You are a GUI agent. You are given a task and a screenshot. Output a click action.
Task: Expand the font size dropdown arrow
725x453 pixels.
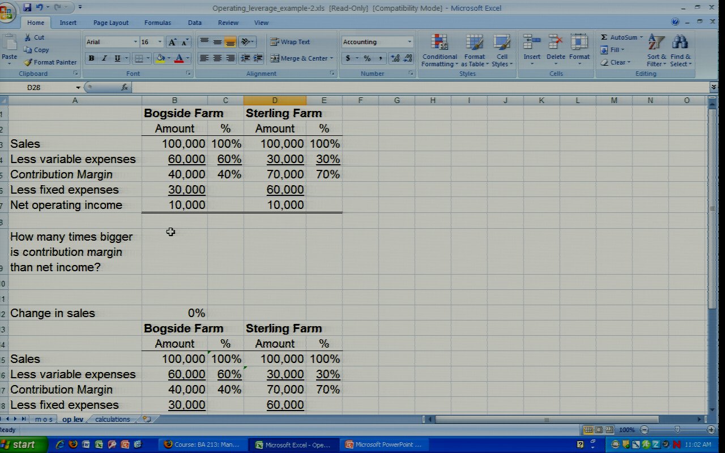160,42
